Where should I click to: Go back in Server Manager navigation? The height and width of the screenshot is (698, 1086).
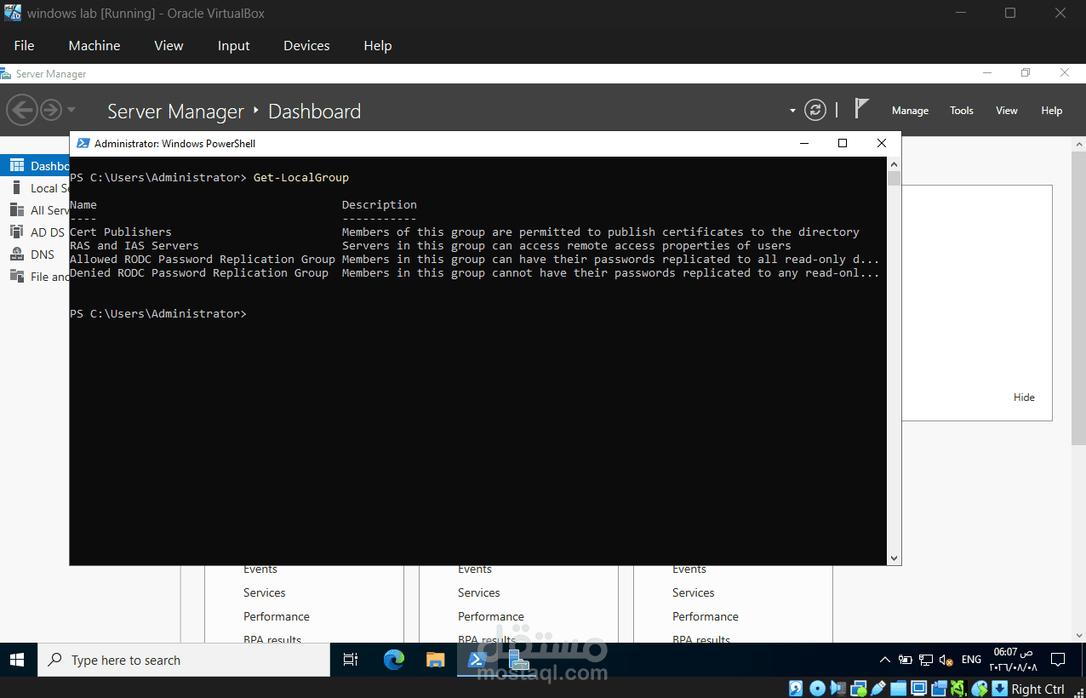click(x=22, y=110)
